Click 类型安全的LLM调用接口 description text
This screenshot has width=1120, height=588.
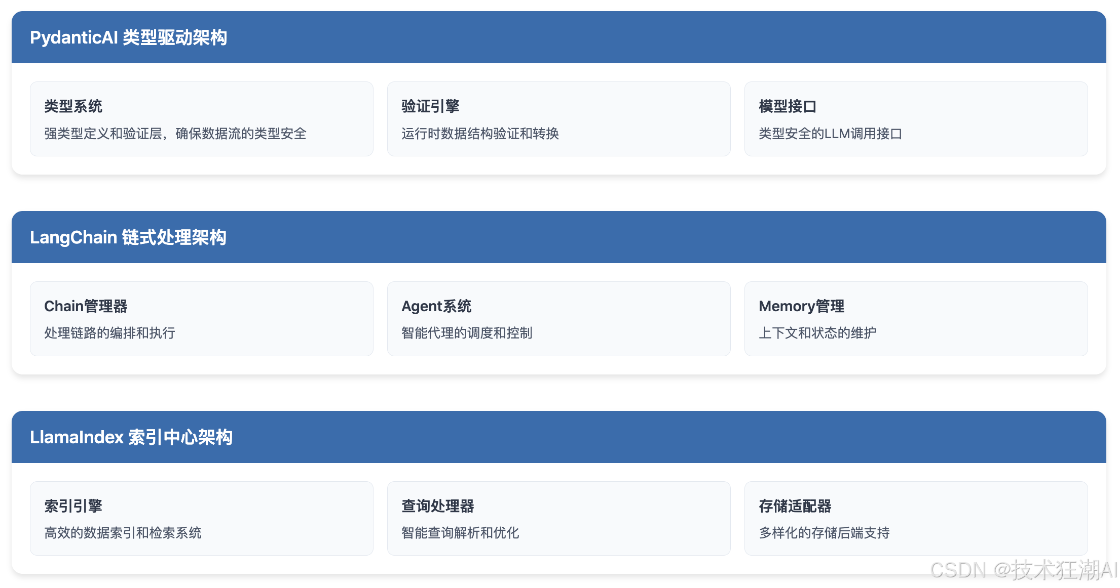point(830,134)
